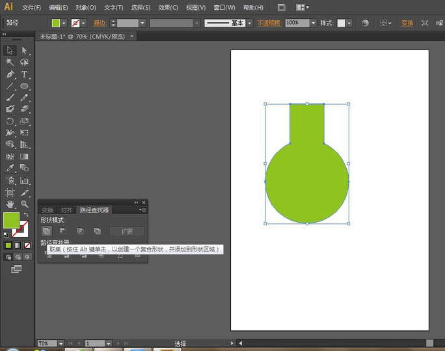Switch to the 对齐 panel tab

pyautogui.click(x=66, y=210)
